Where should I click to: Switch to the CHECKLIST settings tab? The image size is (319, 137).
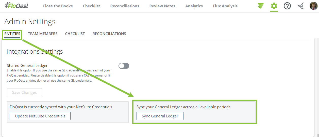click(x=75, y=34)
